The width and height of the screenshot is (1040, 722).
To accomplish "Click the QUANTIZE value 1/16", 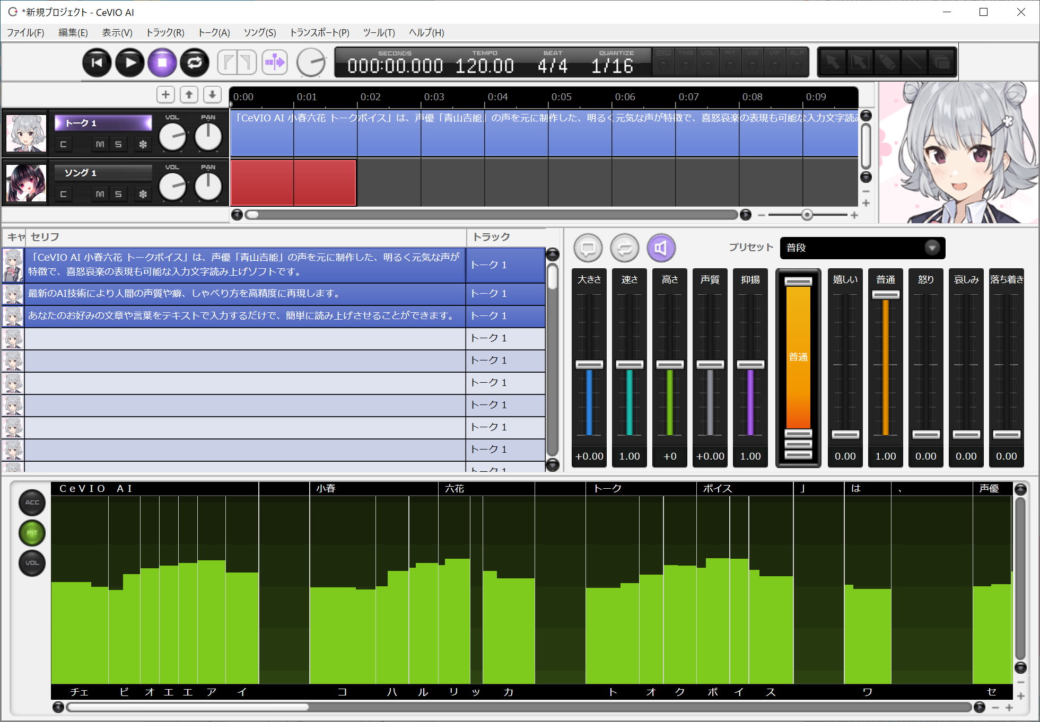I will (x=613, y=66).
